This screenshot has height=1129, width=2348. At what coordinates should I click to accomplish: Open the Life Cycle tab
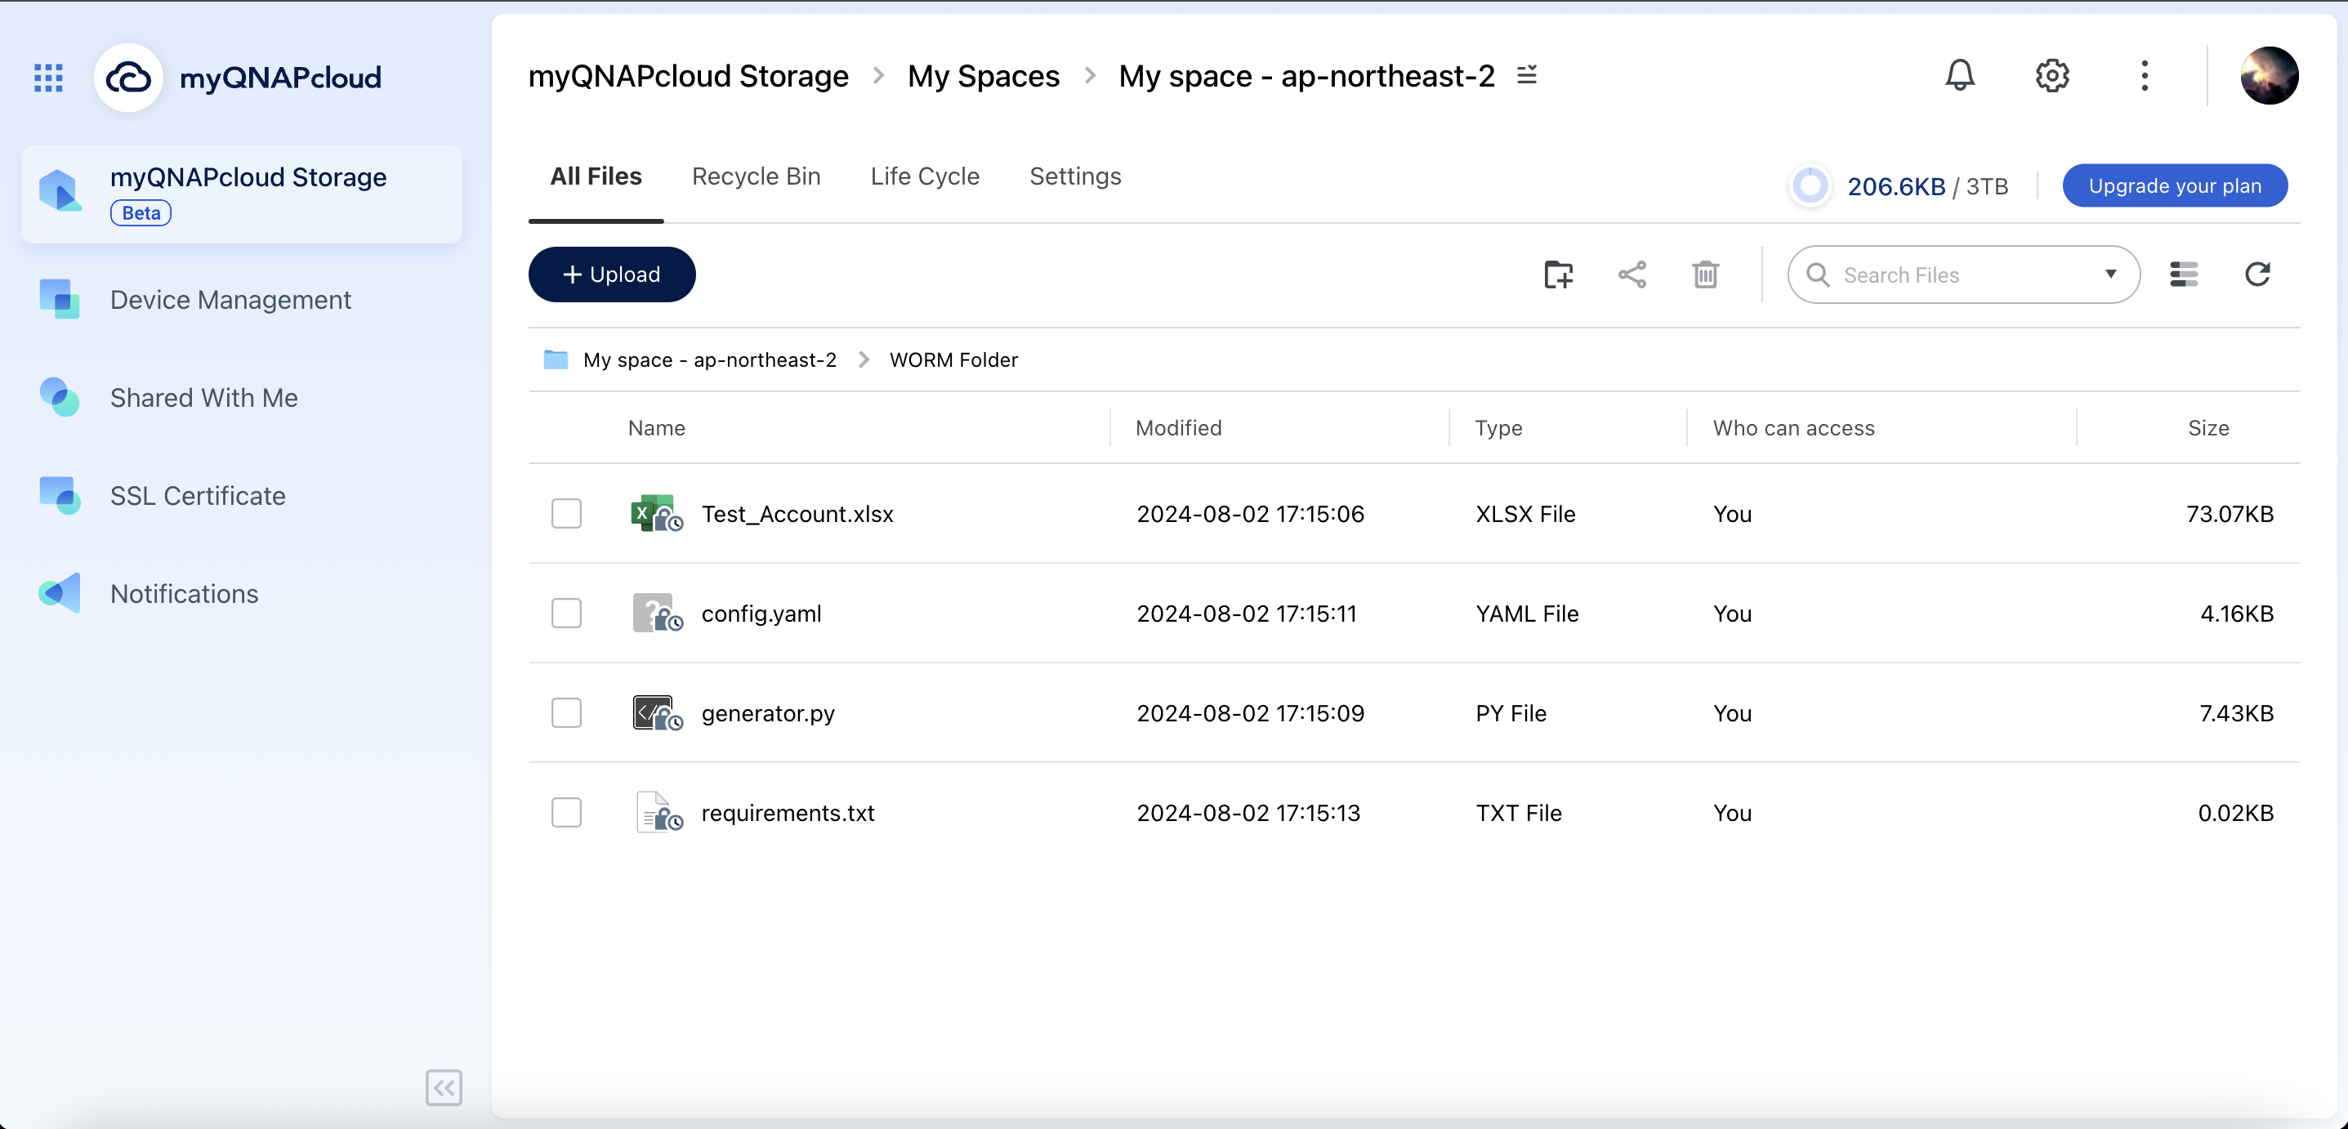pyautogui.click(x=924, y=176)
